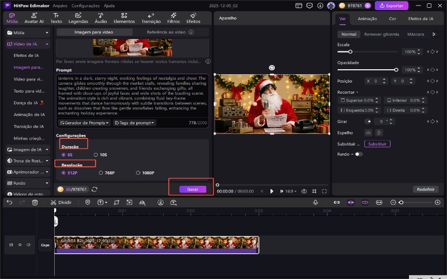Image resolution: width=447 pixels, height=279 pixels.
Task: Switch to the Animação tab
Action: [367, 18]
